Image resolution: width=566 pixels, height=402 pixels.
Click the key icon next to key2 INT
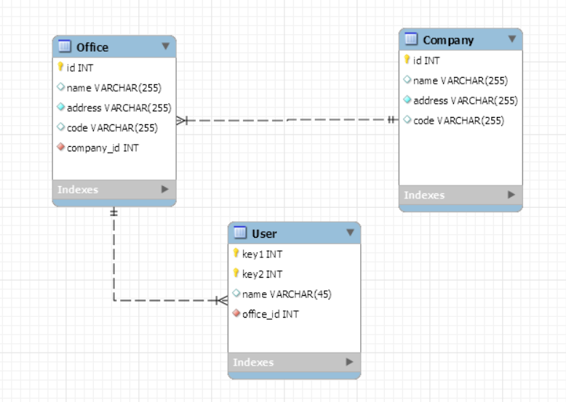(x=236, y=274)
